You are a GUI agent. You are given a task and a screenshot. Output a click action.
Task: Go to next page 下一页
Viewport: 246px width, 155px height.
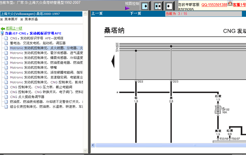tap(135, 13)
